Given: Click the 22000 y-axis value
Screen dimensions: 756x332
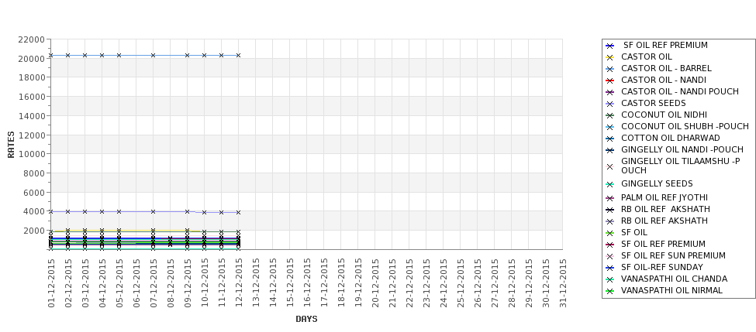Looking at the screenshot, I should [31, 39].
